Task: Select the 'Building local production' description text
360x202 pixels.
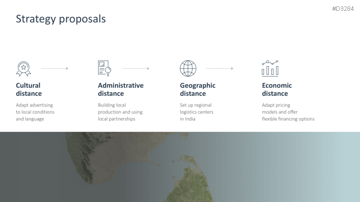Action: 120,112
